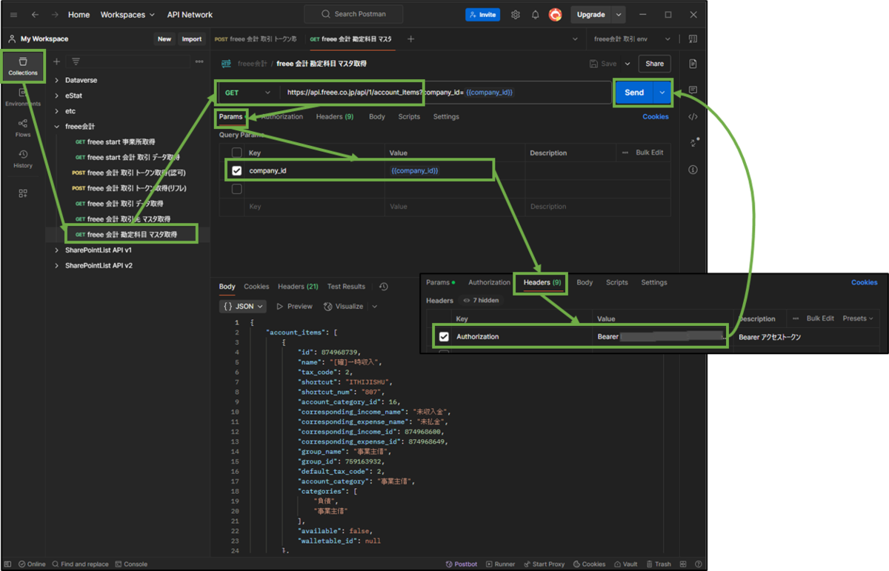Screen dimensions: 889x571
Task: Open a new request tab with plus
Action: (410, 39)
